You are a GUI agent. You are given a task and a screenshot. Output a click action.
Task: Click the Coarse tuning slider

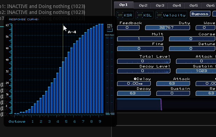[192, 39]
